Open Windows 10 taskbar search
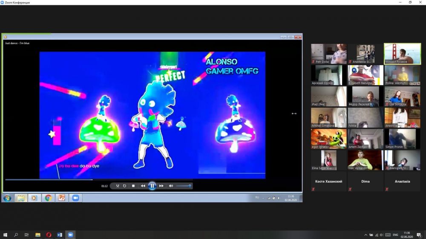 pyautogui.click(x=16, y=235)
